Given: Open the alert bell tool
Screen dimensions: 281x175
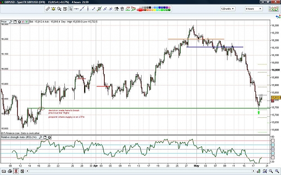Looking at the screenshot, I should pyautogui.click(x=54, y=9).
